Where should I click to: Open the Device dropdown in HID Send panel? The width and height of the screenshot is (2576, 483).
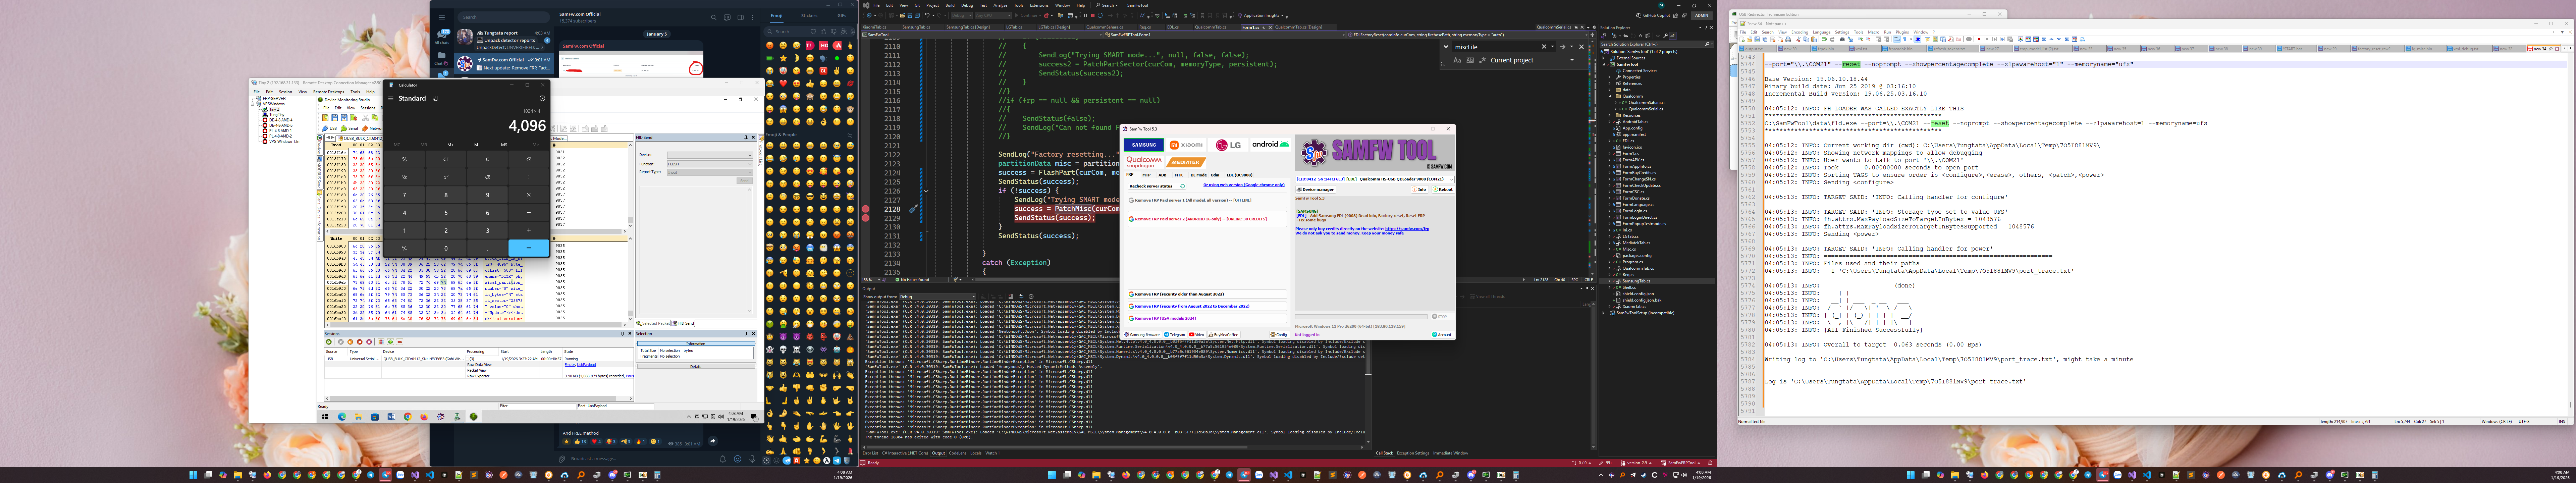(x=710, y=155)
